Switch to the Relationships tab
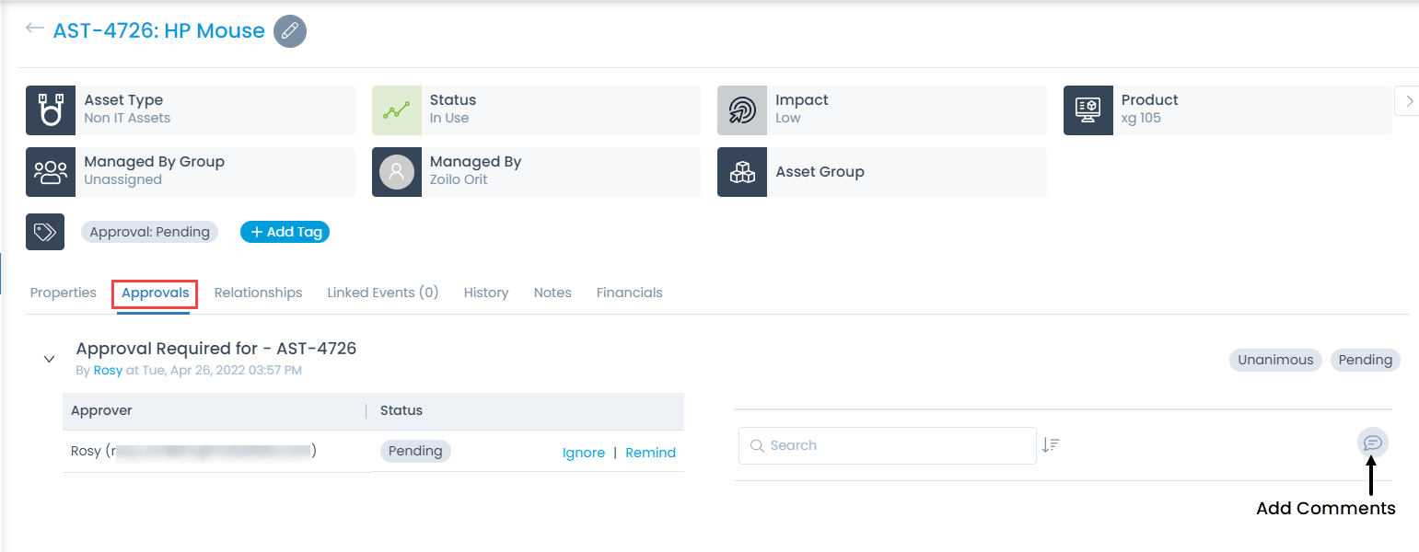This screenshot has width=1419, height=552. coord(258,293)
